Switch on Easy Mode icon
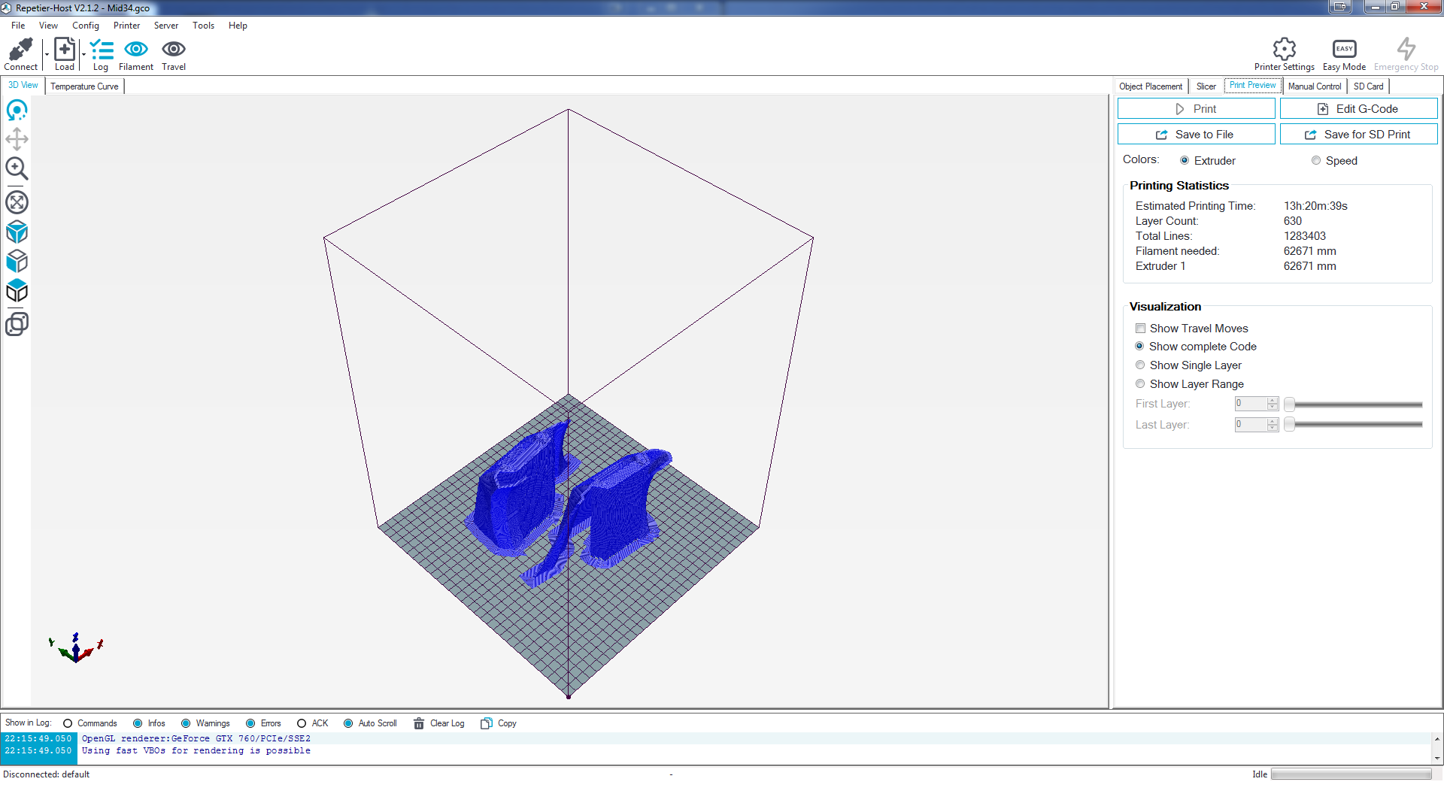Screen dimensions: 1444x812 [1344, 50]
